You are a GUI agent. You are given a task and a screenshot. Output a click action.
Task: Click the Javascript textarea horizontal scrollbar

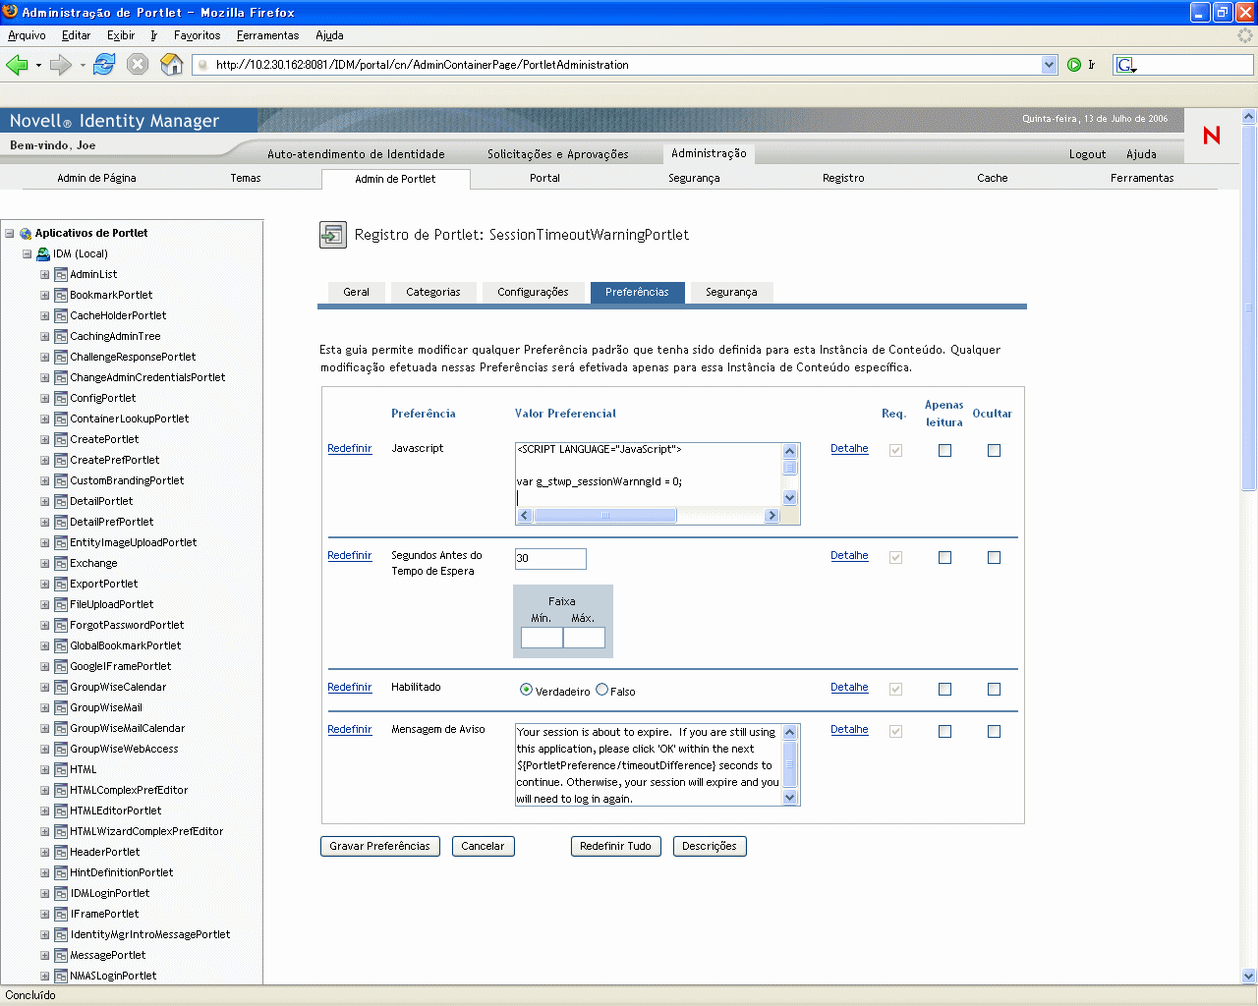coord(605,516)
